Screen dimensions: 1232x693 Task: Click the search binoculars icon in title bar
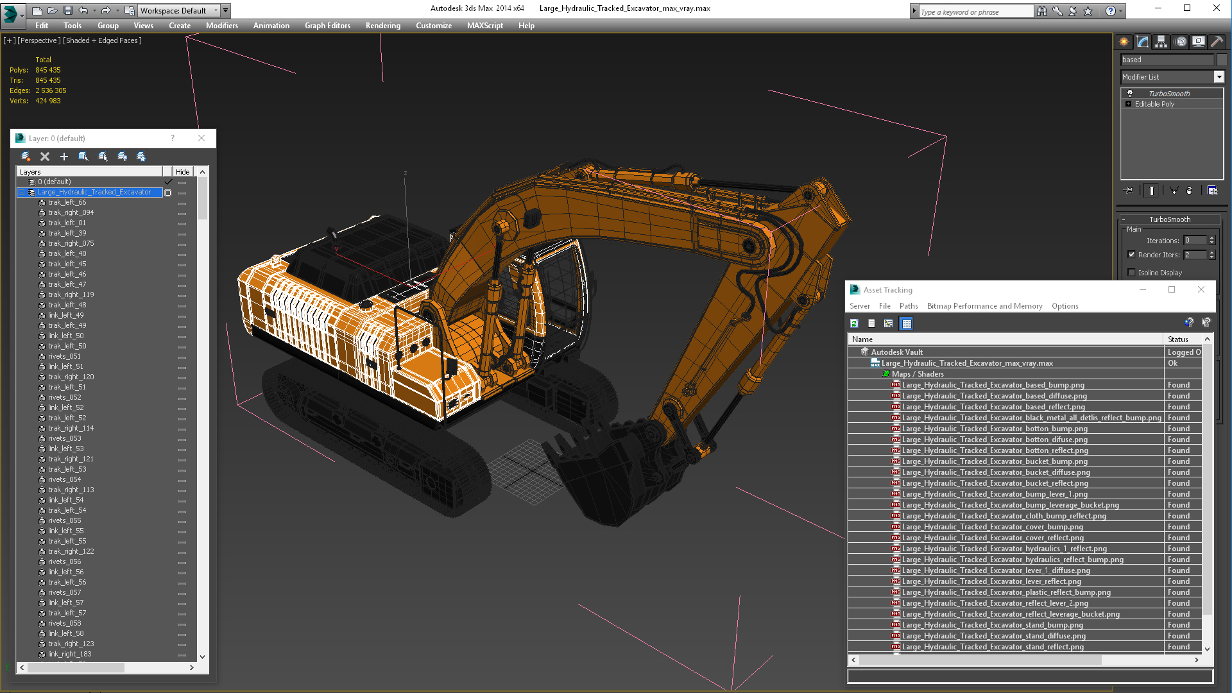point(1042,11)
